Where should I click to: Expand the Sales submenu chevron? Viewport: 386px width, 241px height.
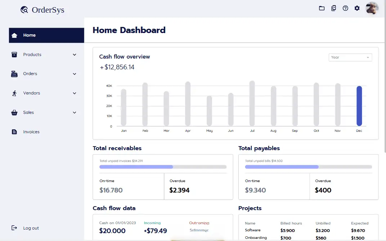[x=74, y=112]
